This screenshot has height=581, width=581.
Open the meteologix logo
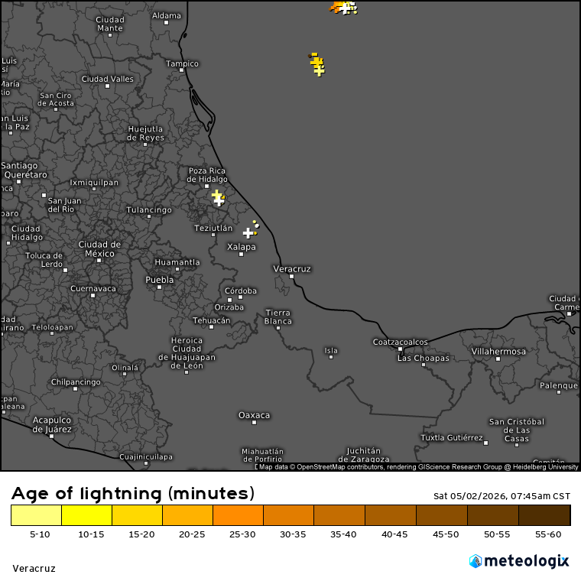pos(519,561)
